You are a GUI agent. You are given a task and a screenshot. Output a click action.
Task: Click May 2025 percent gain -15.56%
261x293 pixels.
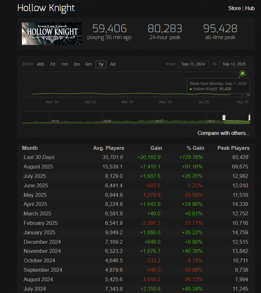pos(193,195)
